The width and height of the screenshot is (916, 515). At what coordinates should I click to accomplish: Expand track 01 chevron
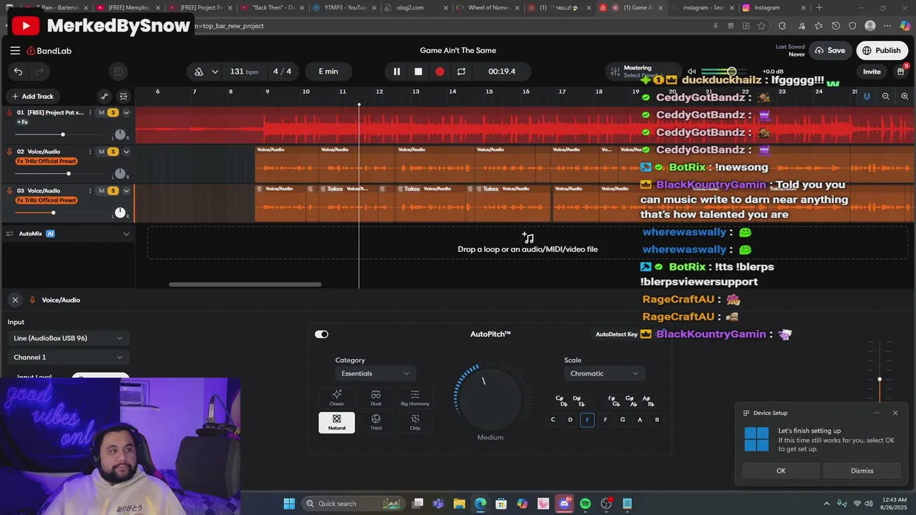(127, 112)
